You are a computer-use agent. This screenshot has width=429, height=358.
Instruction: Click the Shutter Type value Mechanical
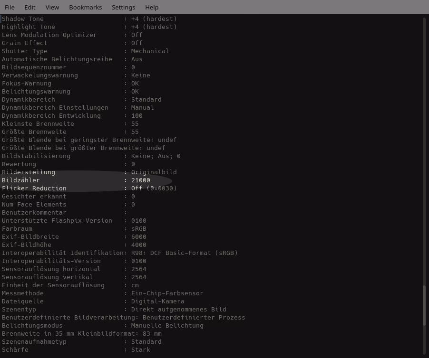150,51
